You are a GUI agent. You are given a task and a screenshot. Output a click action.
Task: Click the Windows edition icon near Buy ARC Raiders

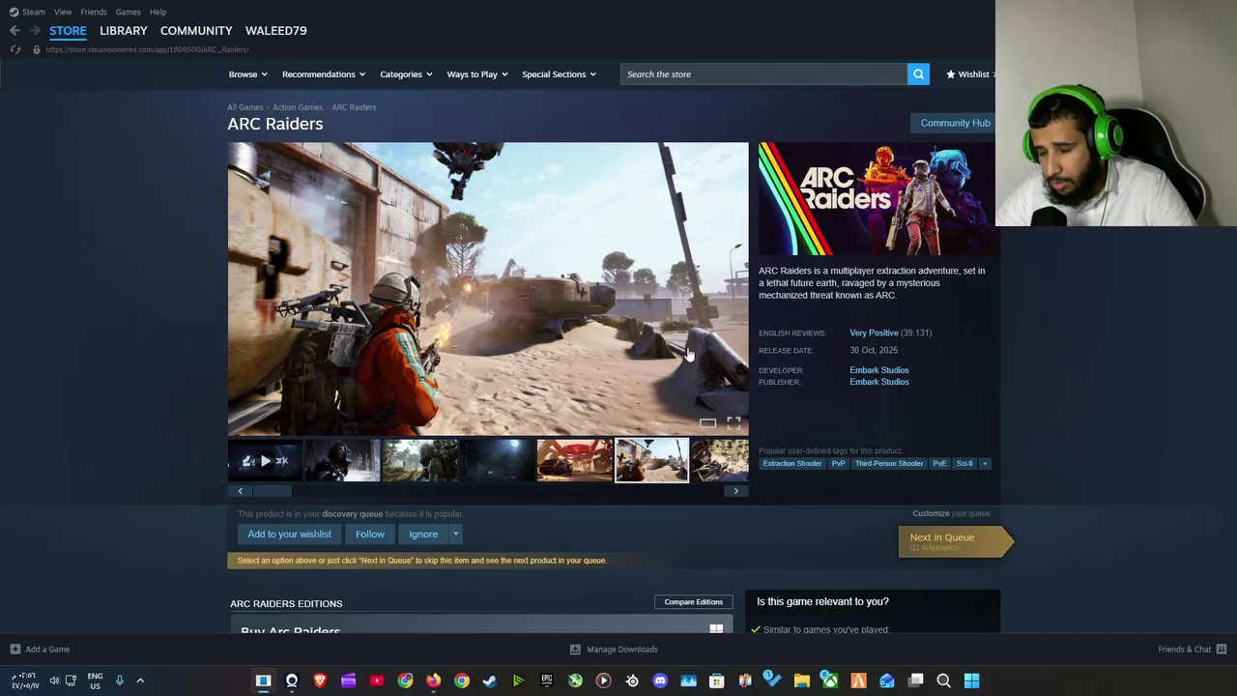click(x=716, y=628)
